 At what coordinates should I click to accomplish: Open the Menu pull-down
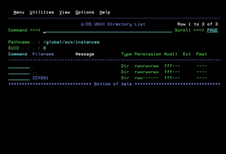(x=19, y=12)
